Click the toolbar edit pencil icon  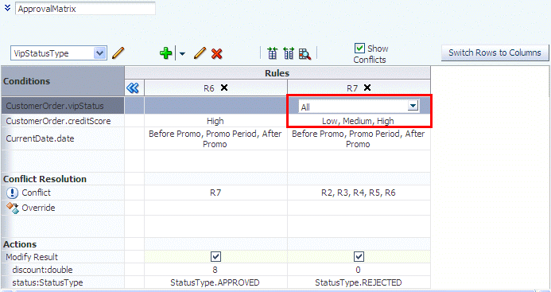click(x=200, y=53)
